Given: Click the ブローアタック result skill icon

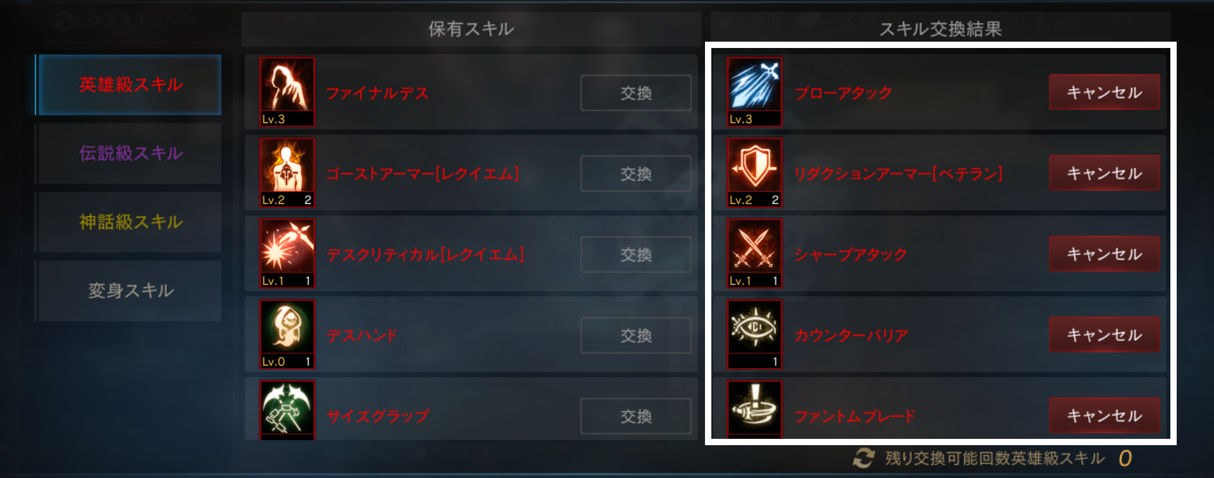Looking at the screenshot, I should [754, 92].
